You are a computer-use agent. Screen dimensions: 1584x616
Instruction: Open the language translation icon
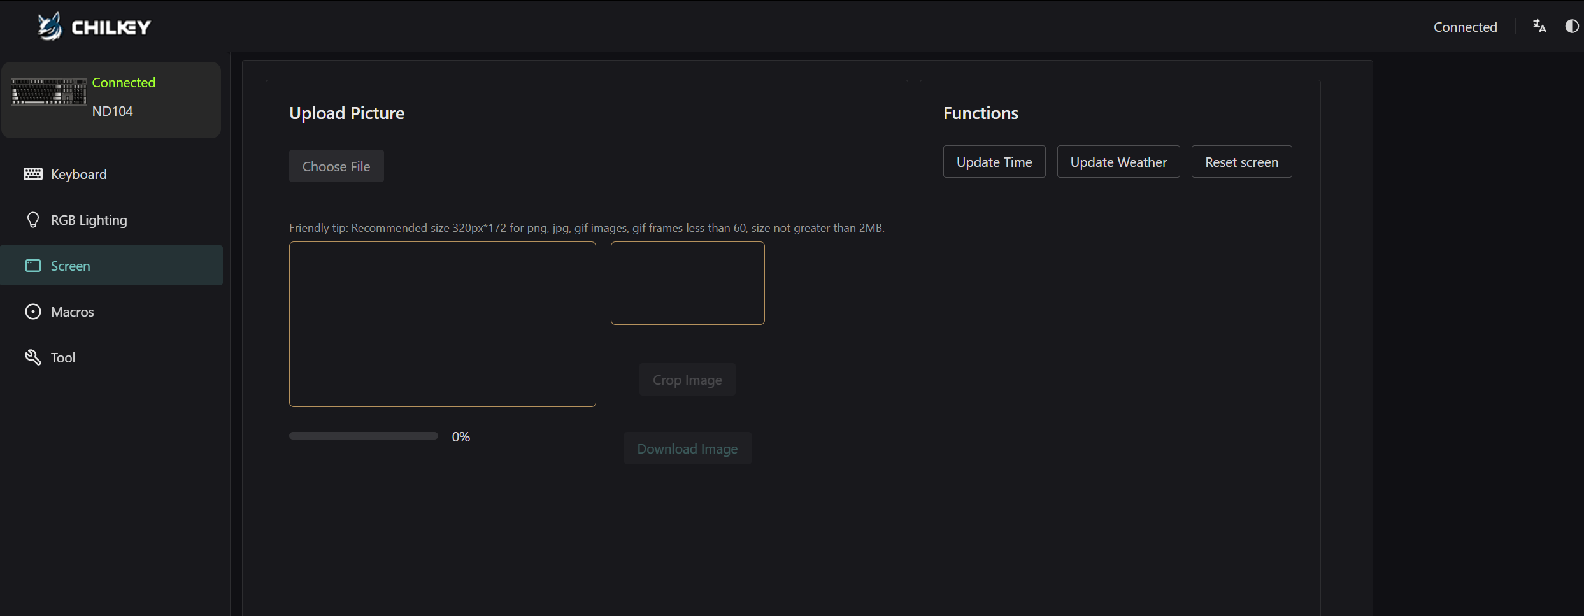1539,26
